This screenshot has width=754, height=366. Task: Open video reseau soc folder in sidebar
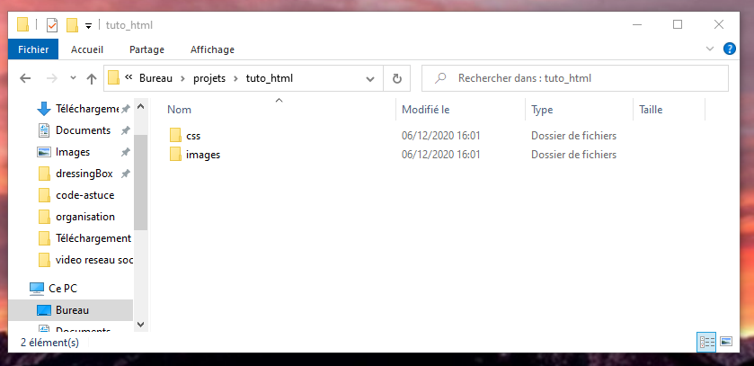tap(94, 260)
